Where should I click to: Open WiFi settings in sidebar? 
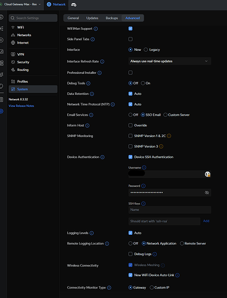tap(33, 27)
